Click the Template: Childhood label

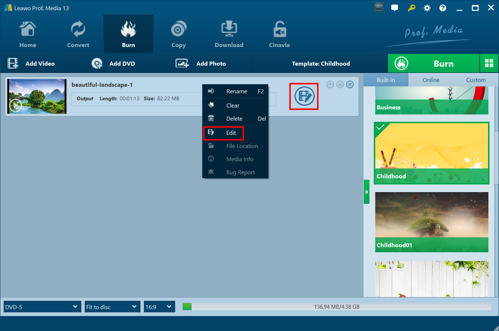[x=321, y=63]
